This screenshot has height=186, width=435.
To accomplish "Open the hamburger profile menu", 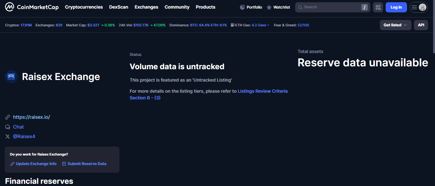I will pyautogui.click(x=418, y=7).
